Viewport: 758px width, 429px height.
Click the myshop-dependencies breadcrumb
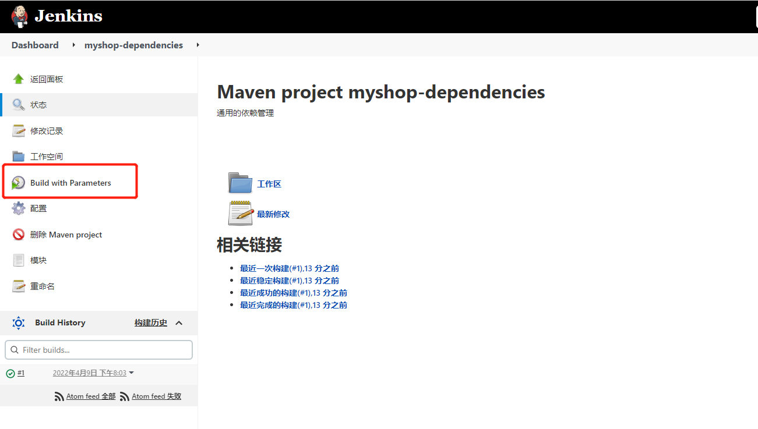[x=133, y=45]
